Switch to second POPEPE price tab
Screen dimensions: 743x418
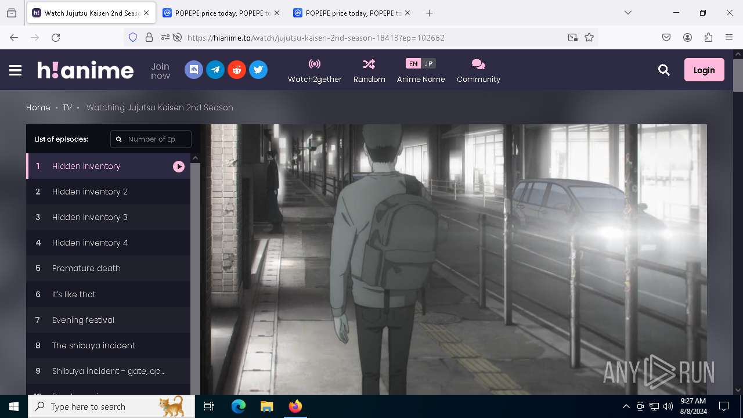tap(352, 13)
